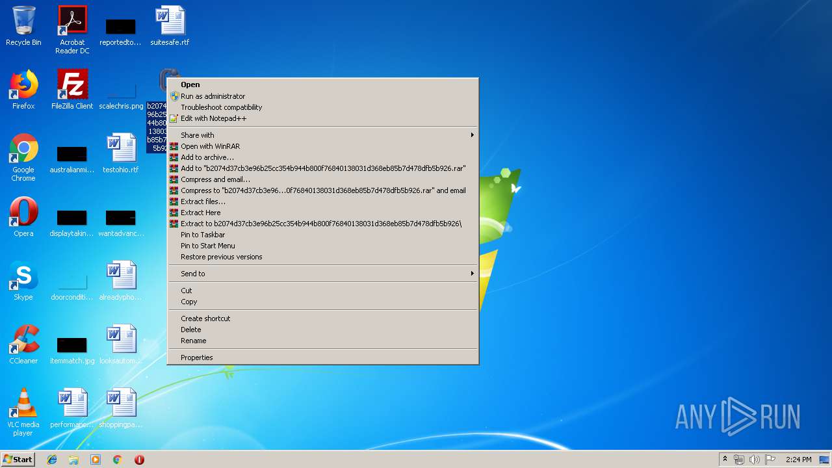Select Add to archive... entry

[322, 157]
